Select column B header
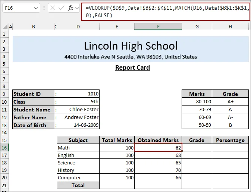The width and height of the screenshot is (251, 192). [x=34, y=26]
